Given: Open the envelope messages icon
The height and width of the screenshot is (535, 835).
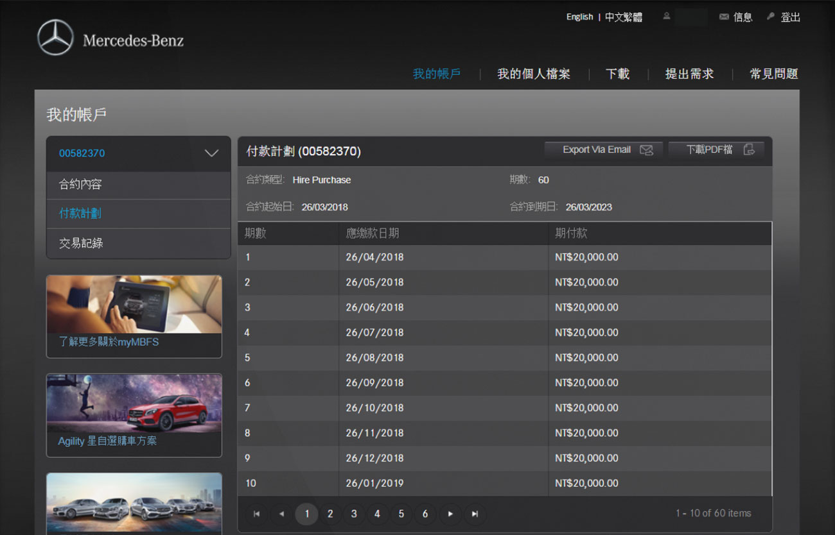Looking at the screenshot, I should point(724,17).
